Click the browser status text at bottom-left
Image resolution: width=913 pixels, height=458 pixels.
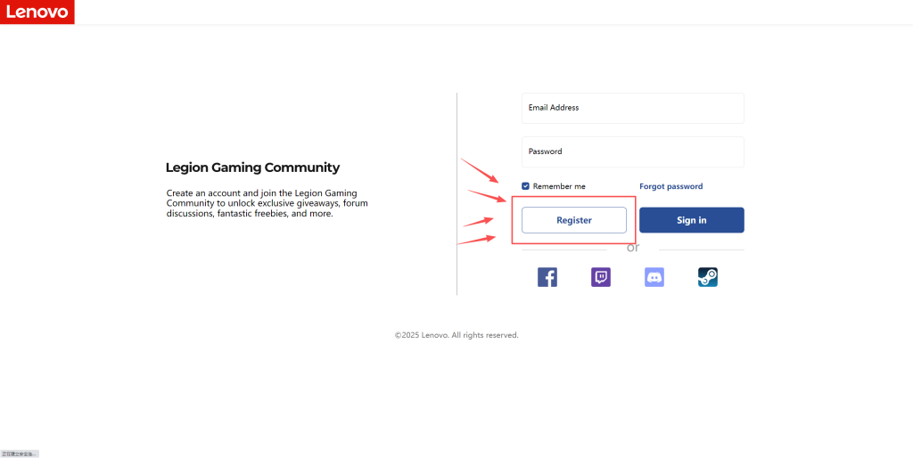[x=20, y=454]
